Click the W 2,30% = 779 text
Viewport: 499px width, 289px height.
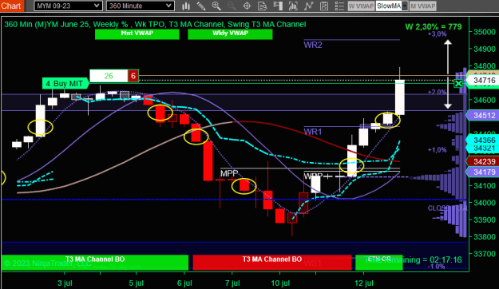click(434, 26)
